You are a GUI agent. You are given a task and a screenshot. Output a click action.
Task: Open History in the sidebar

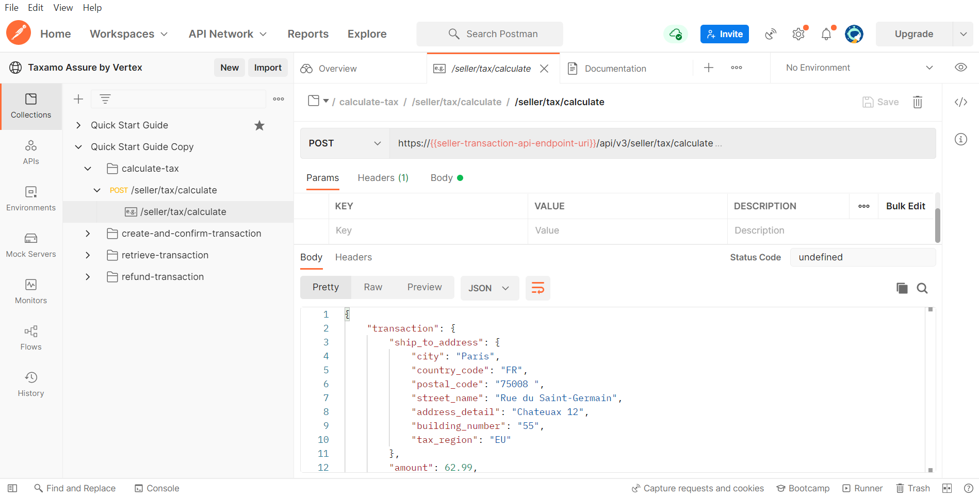(x=31, y=385)
